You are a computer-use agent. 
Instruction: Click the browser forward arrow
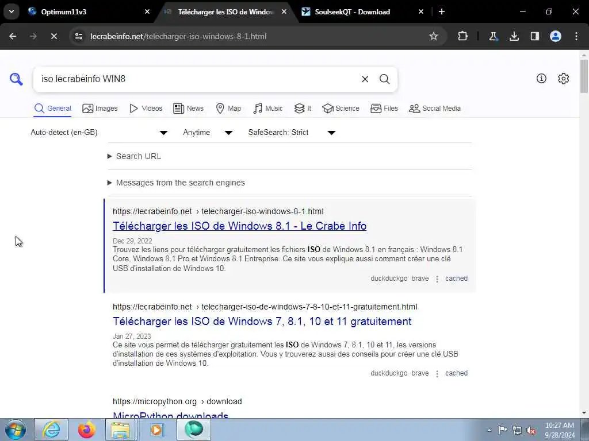(x=33, y=36)
